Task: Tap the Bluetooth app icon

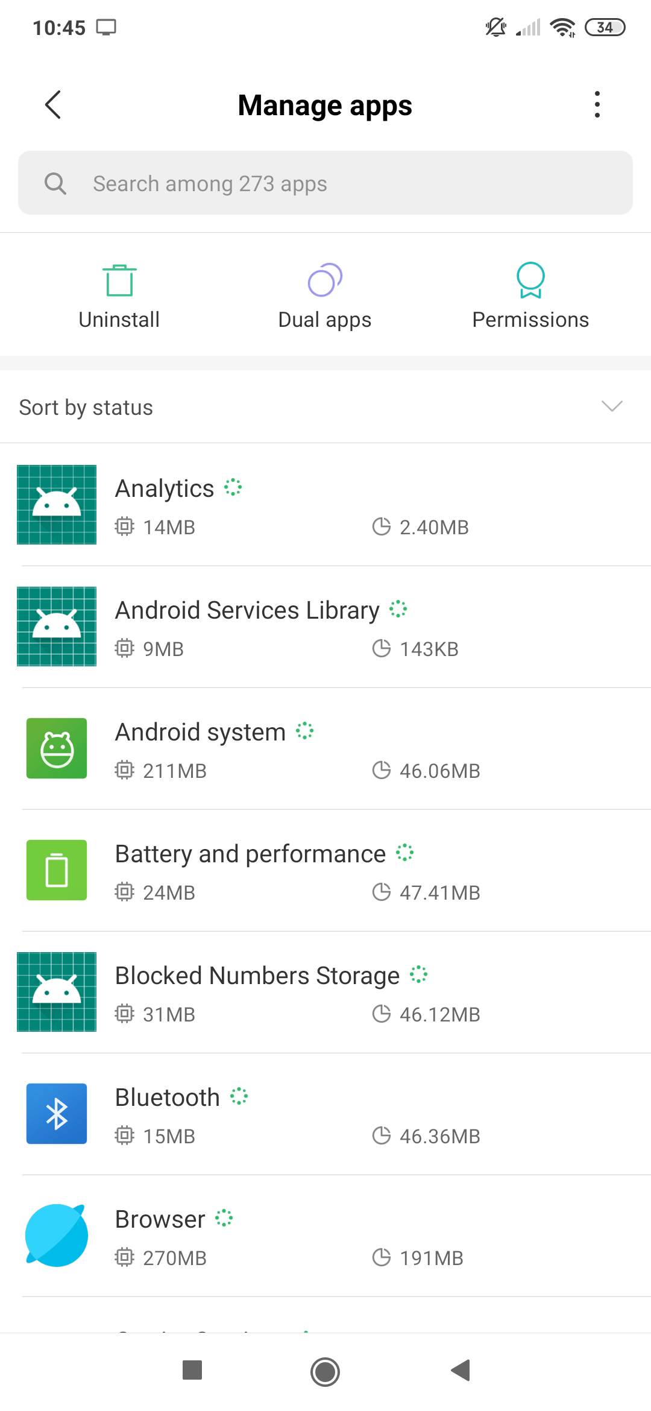Action: (57, 1114)
